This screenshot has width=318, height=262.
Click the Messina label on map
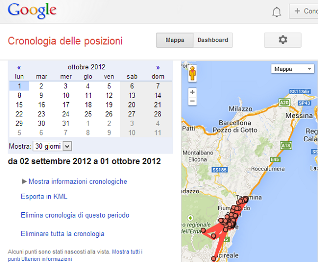click(x=299, y=115)
